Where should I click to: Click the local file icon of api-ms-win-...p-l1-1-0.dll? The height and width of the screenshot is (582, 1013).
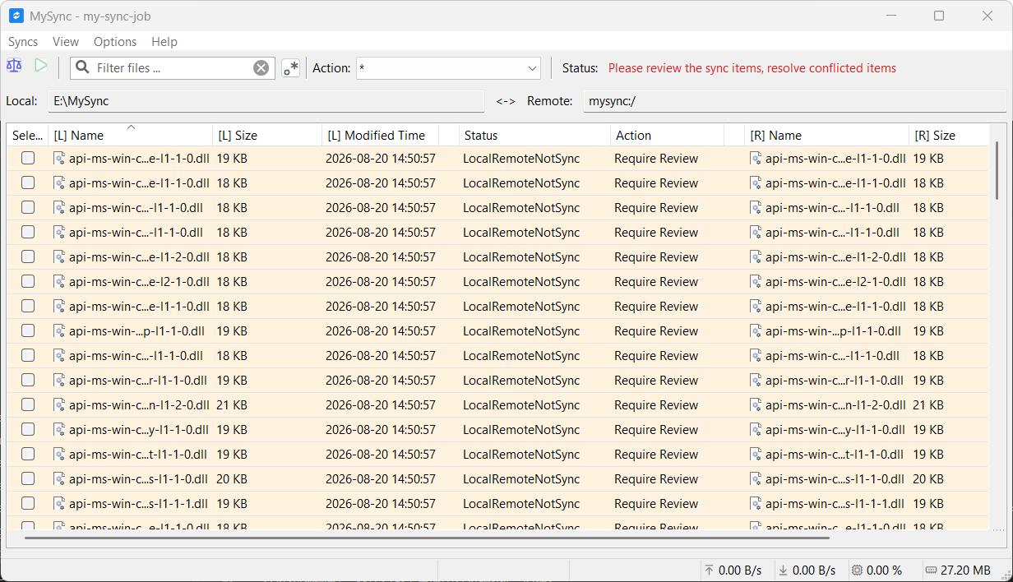[x=59, y=331]
